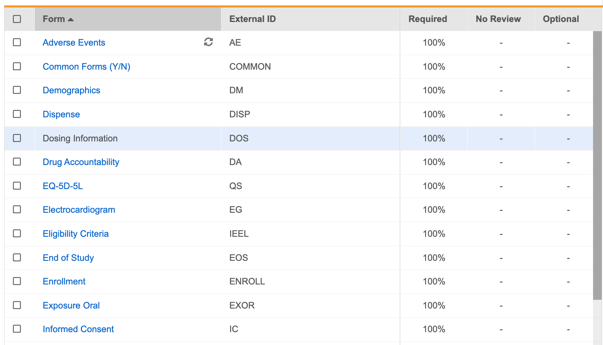
Task: Click the refresh icon beside Adverse Events
Action: [x=209, y=42]
